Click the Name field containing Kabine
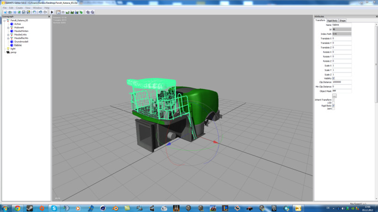Screen dimensions: 378x212 tap(342, 25)
